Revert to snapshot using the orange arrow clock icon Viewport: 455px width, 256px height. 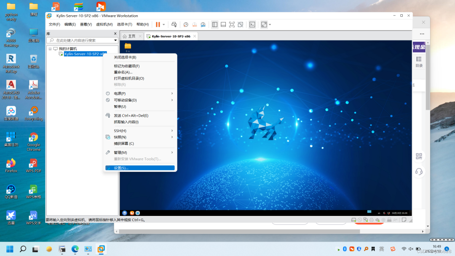(194, 25)
